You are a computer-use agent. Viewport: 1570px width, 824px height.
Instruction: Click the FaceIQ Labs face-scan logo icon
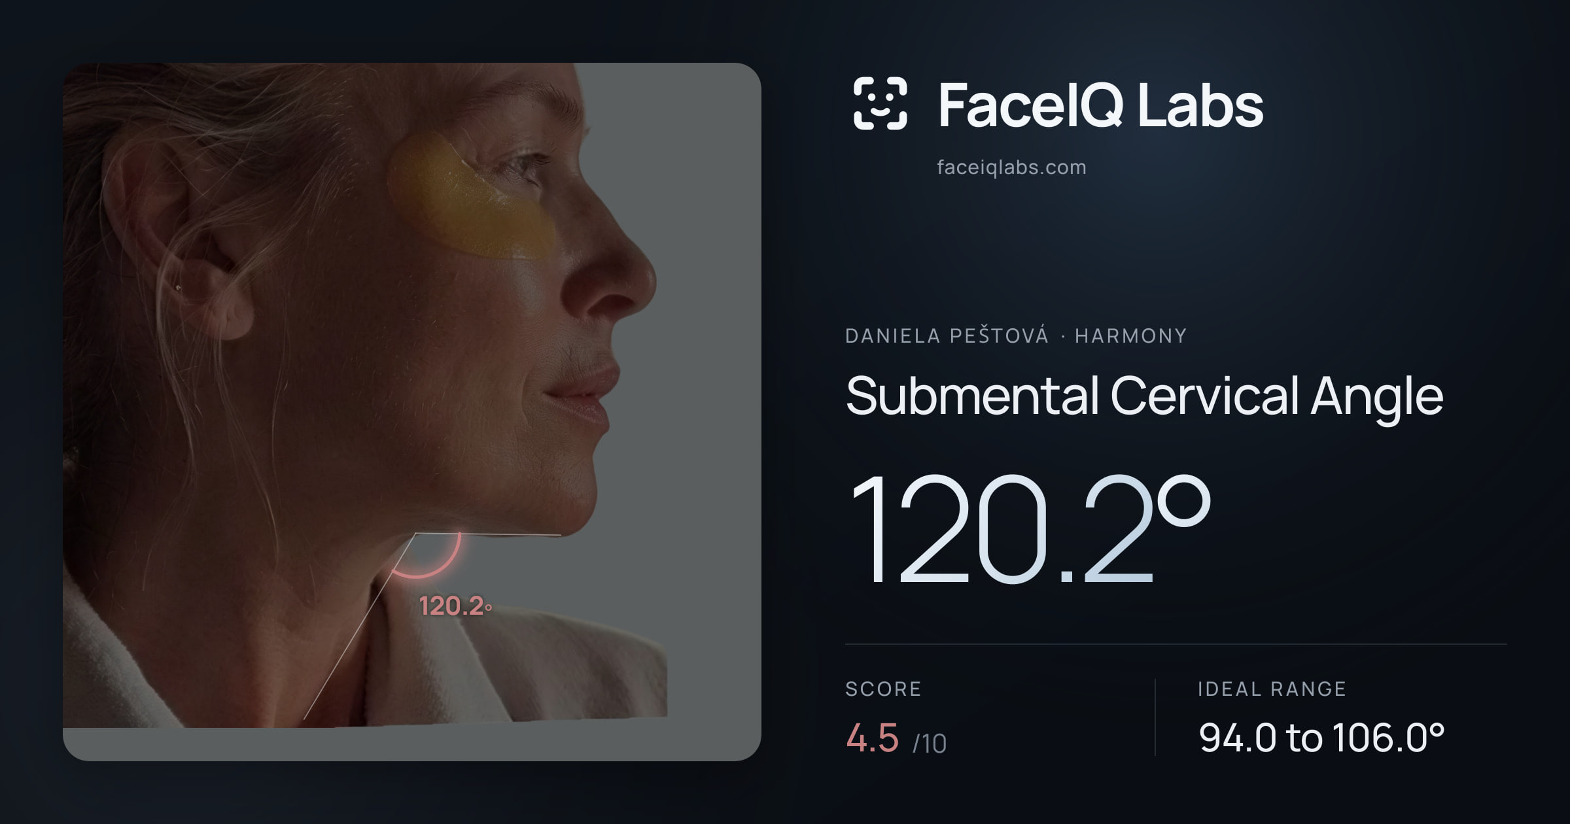(x=880, y=103)
